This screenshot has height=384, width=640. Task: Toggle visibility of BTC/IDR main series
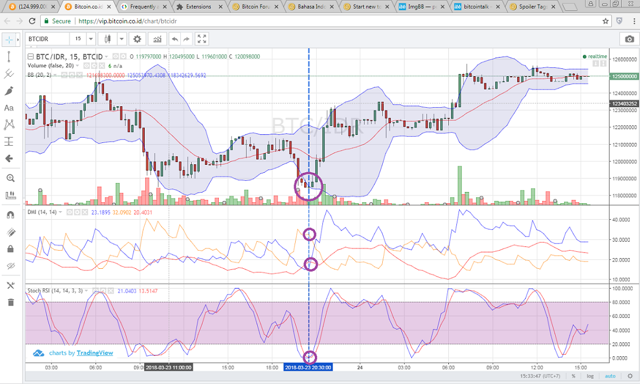[115, 56]
